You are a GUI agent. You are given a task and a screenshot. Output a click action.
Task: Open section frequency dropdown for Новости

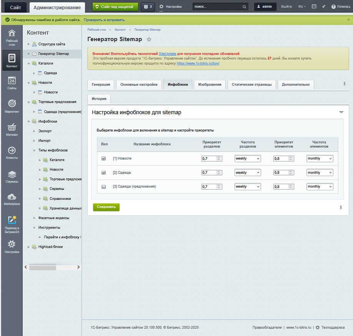[247, 159]
